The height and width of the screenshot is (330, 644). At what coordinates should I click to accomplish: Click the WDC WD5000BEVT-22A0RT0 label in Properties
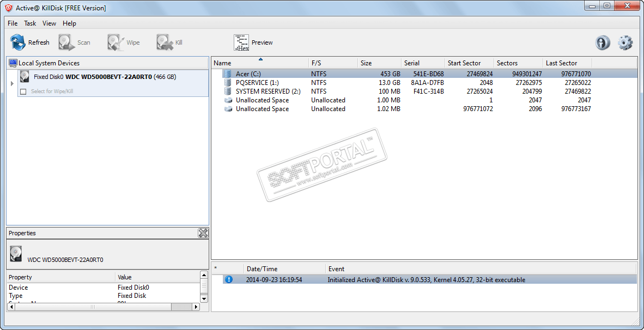click(65, 259)
